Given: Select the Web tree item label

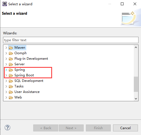Looking at the screenshot, I should point(18,97).
